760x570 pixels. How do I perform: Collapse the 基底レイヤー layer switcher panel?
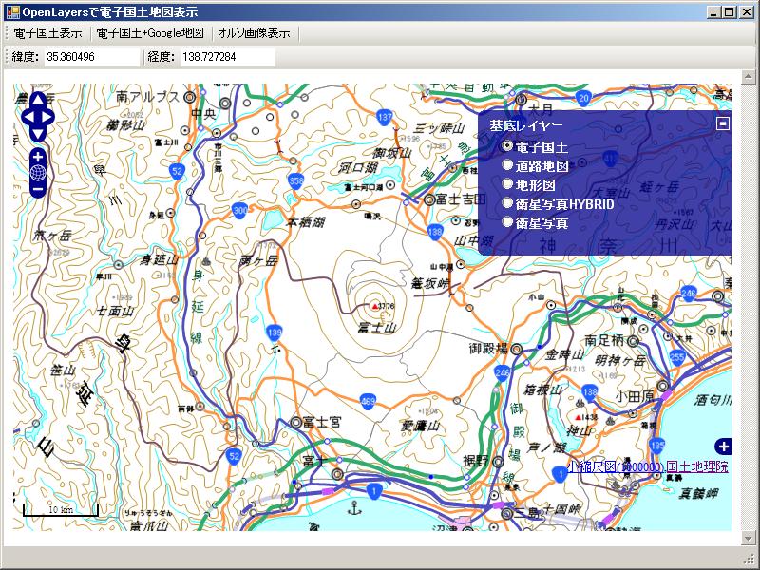723,123
